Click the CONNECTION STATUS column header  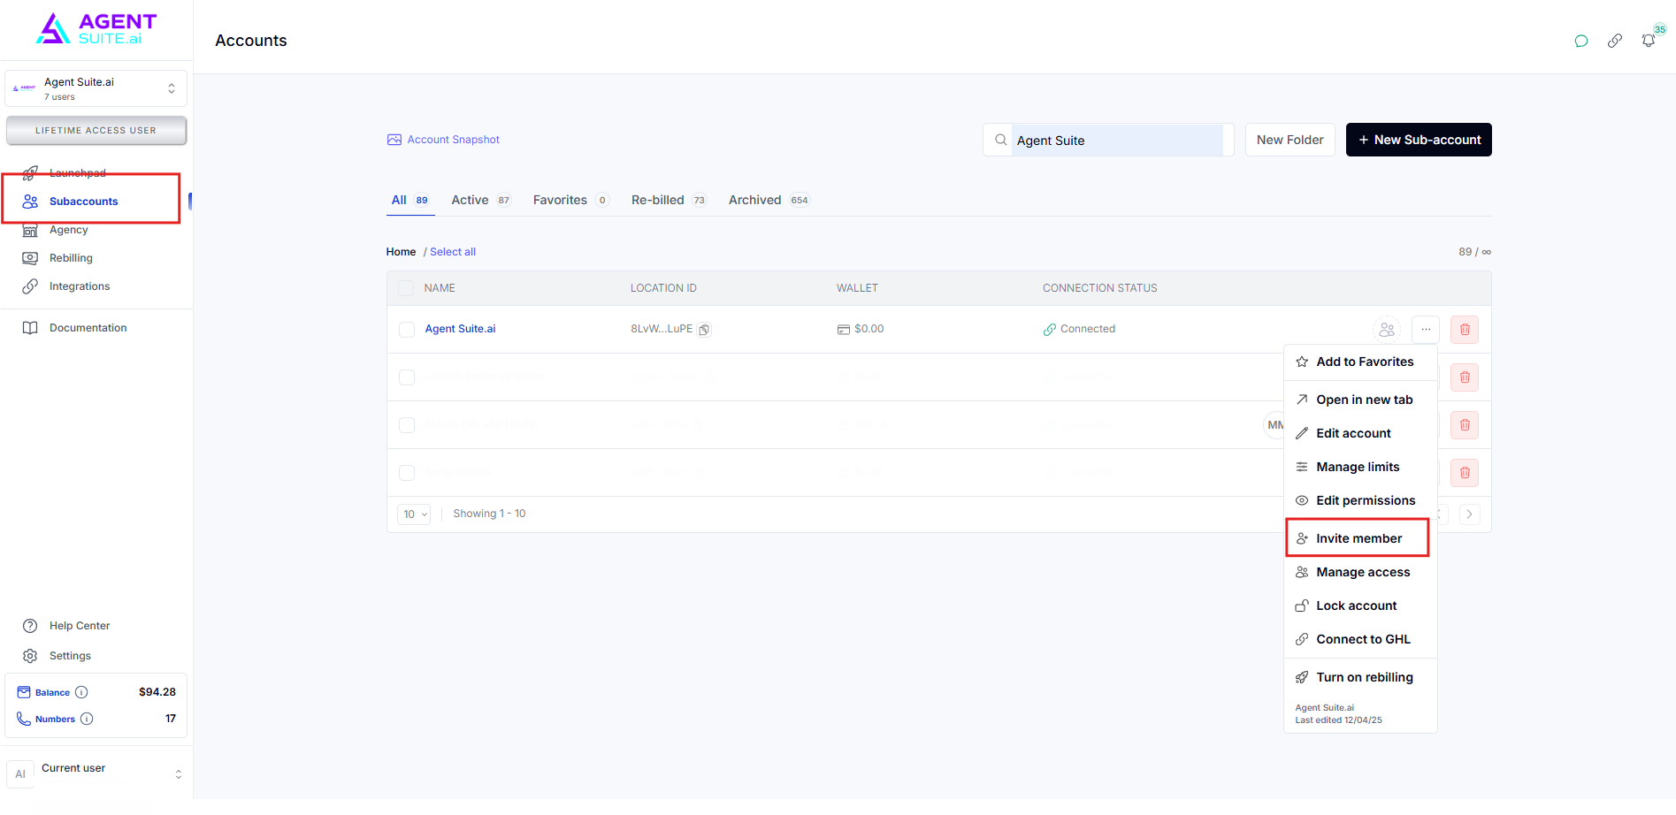point(1099,288)
